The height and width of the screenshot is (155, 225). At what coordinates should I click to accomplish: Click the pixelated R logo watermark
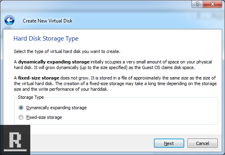click(x=15, y=140)
